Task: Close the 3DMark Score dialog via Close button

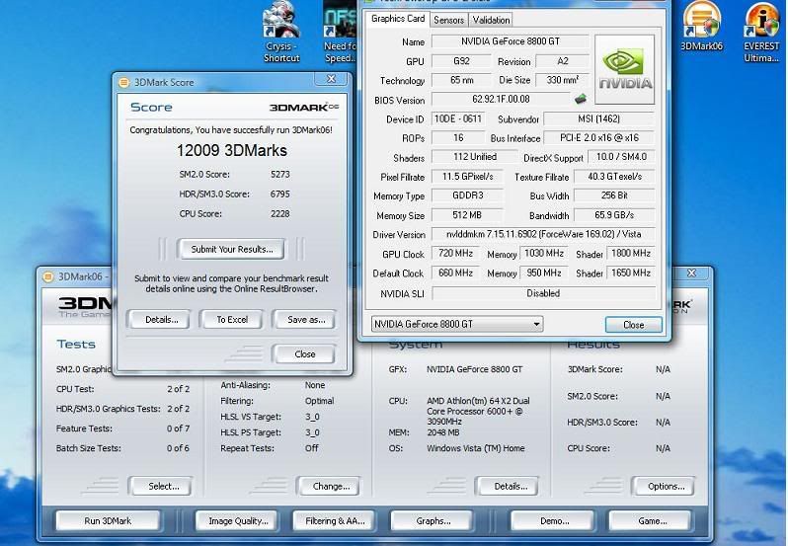Action: (304, 354)
